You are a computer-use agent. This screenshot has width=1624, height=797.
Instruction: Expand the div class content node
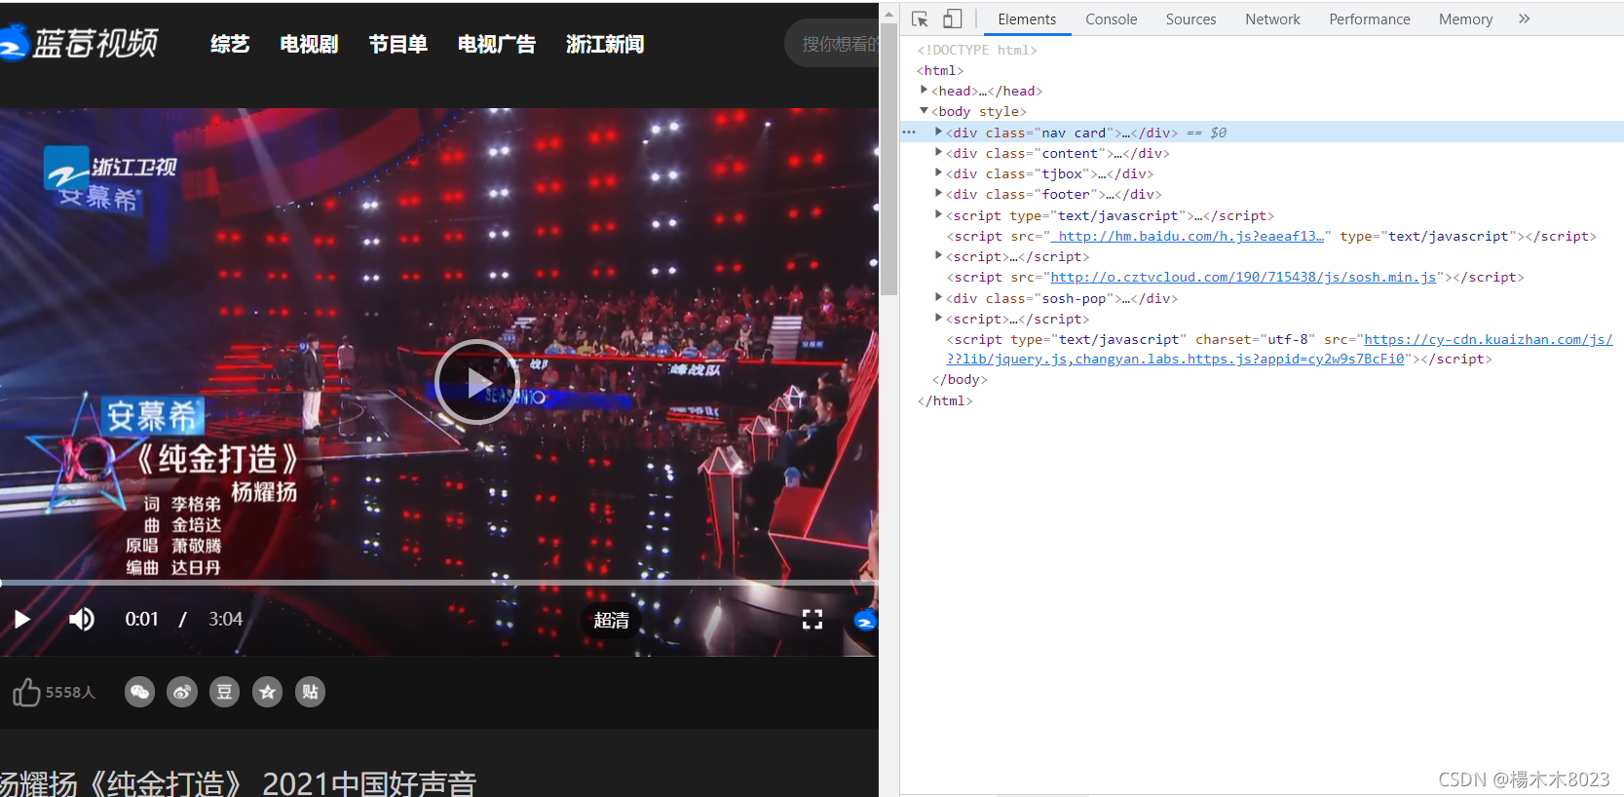(x=938, y=152)
